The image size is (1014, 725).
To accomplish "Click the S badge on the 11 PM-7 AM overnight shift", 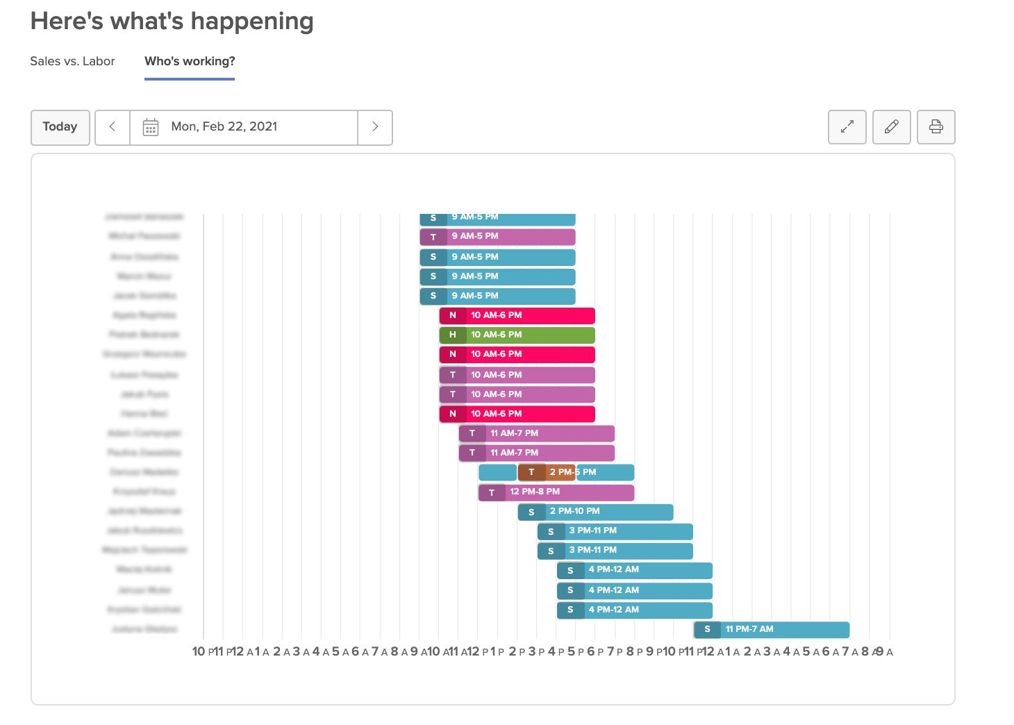I will [x=707, y=629].
